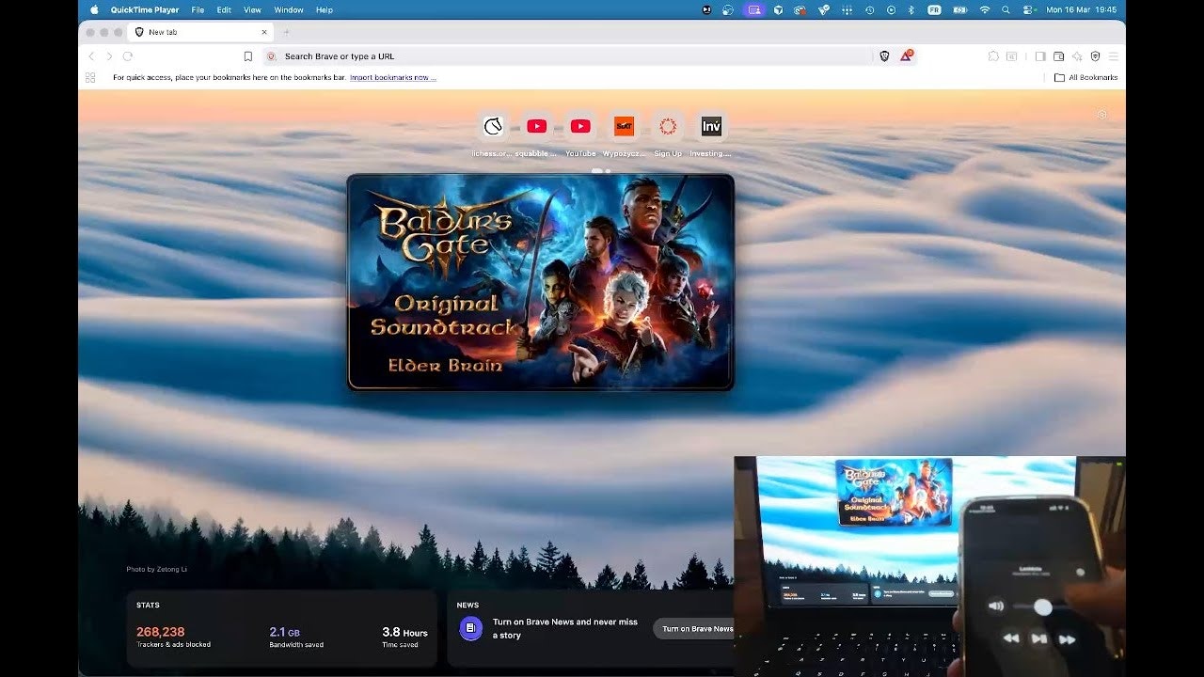Open the File menu
The height and width of the screenshot is (677, 1204).
point(198,9)
